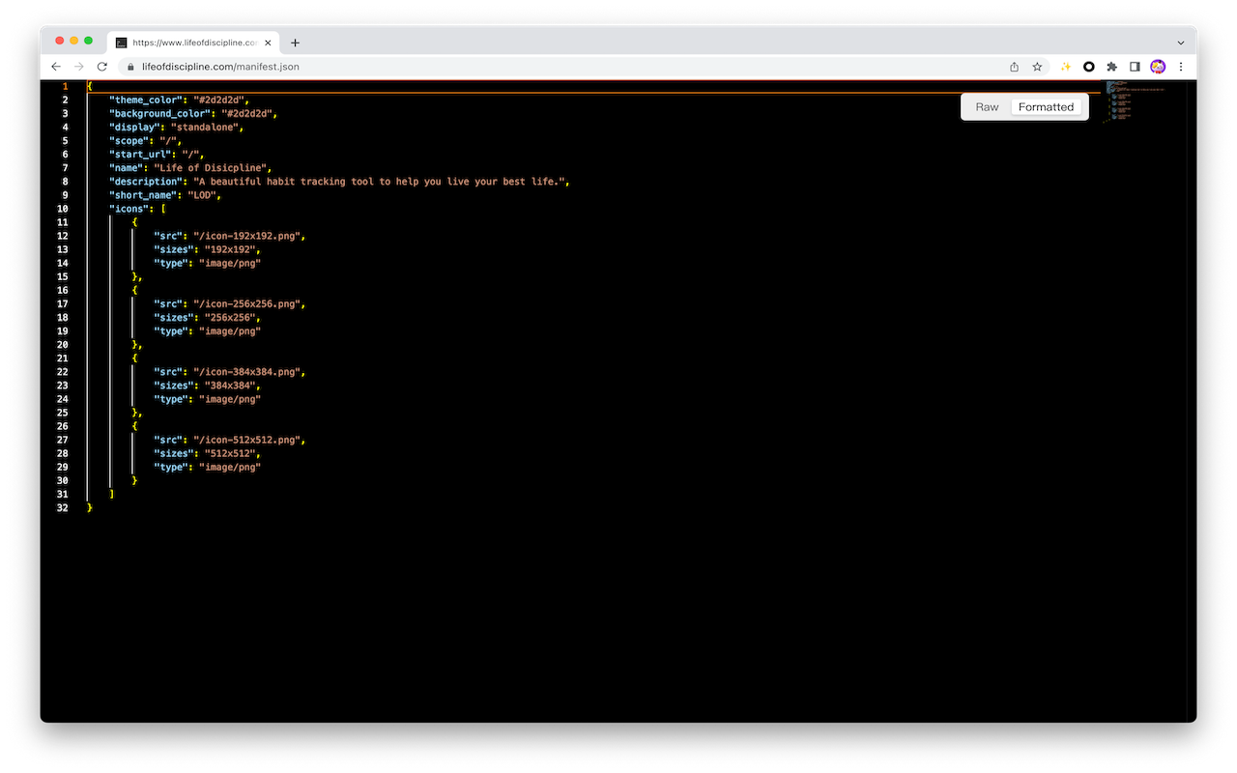Click the sizes value "512x512"
Screen dimensions: 1237x773
point(230,453)
